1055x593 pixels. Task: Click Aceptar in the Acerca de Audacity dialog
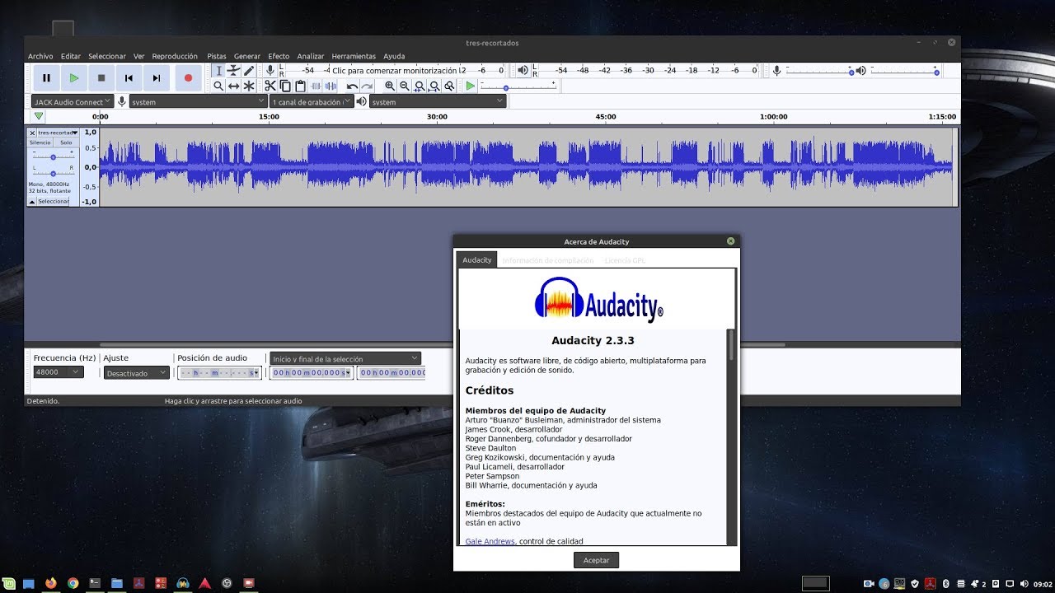tap(596, 560)
